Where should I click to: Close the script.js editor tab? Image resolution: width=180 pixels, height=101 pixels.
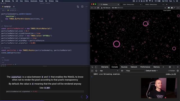(14, 7)
